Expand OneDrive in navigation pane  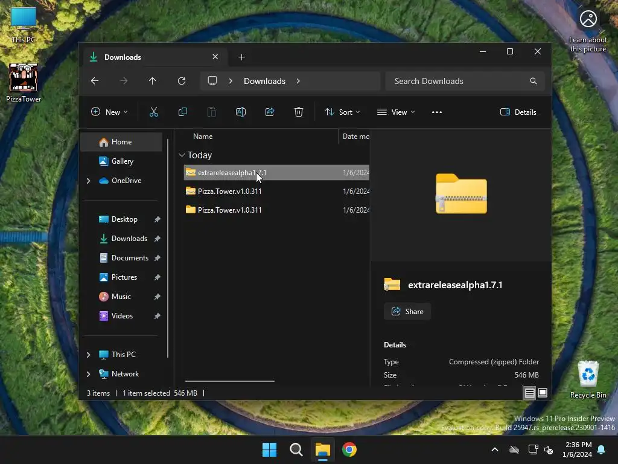click(88, 181)
